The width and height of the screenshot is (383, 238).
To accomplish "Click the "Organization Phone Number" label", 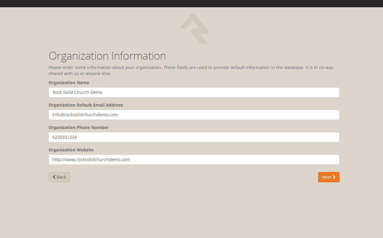I will [79, 127].
